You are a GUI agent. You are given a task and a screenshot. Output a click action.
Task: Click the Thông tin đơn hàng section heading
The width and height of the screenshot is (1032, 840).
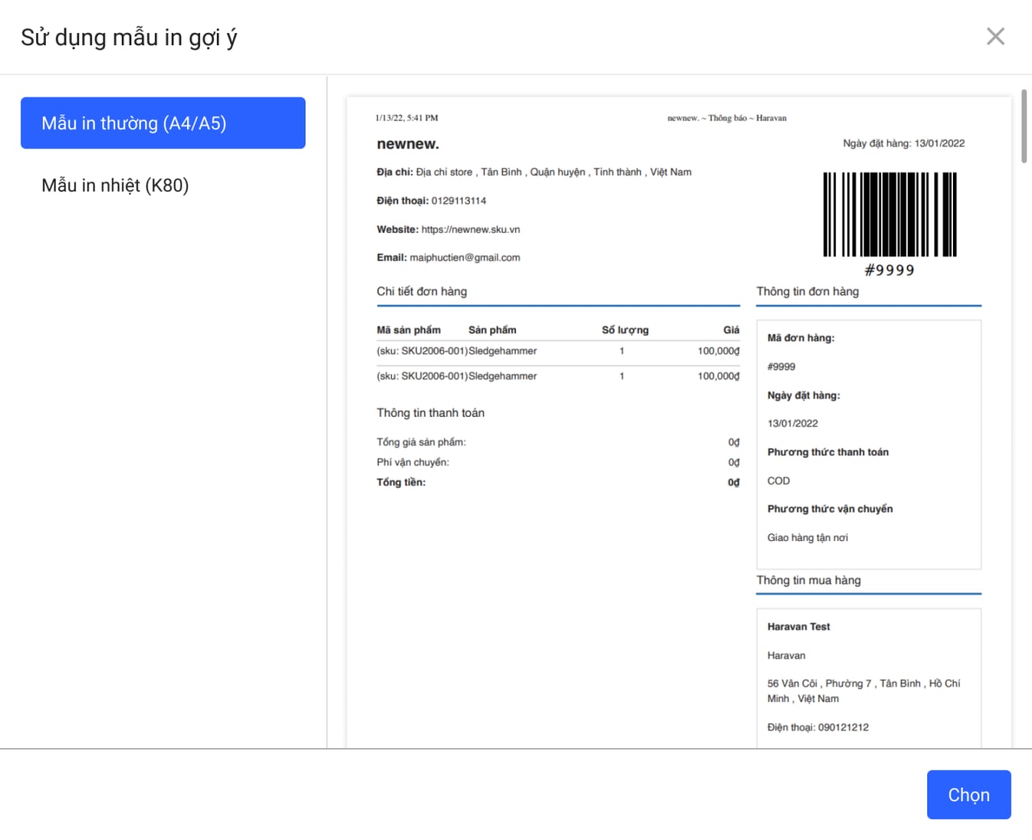click(807, 292)
